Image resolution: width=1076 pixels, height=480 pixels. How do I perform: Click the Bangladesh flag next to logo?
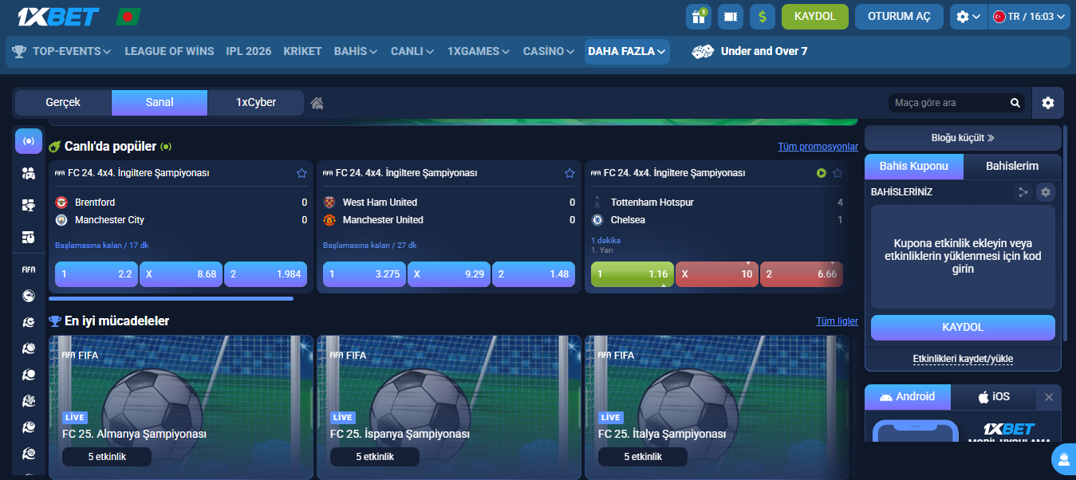pos(128,16)
